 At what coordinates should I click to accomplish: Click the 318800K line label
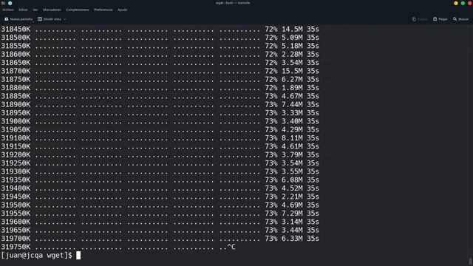(x=16, y=88)
